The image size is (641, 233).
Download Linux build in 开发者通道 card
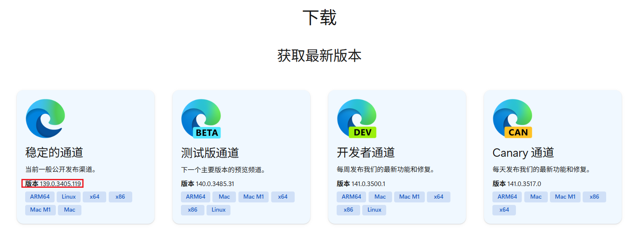coord(374,210)
